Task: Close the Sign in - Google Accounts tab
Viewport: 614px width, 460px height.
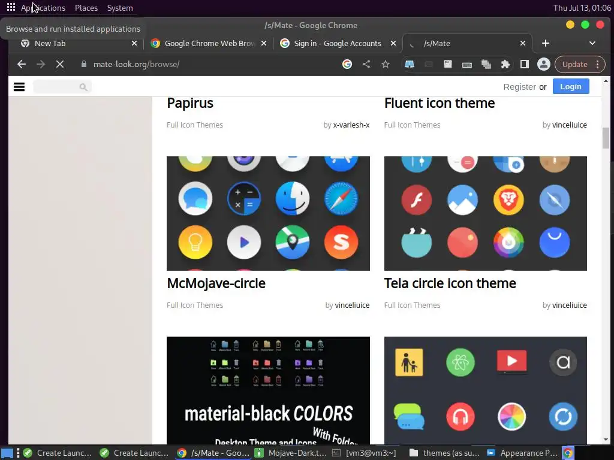Action: point(393,43)
